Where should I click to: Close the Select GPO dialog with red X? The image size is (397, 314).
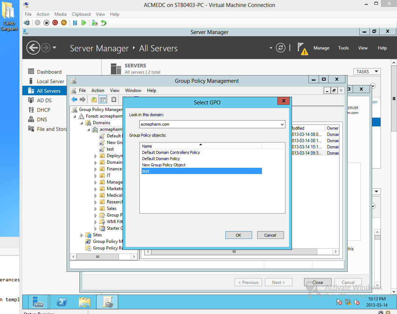click(x=284, y=101)
